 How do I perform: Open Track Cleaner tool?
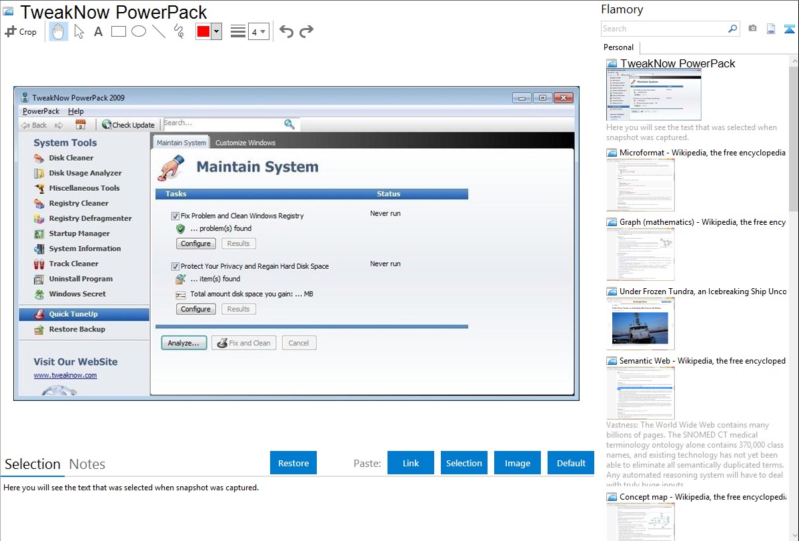(x=66, y=263)
